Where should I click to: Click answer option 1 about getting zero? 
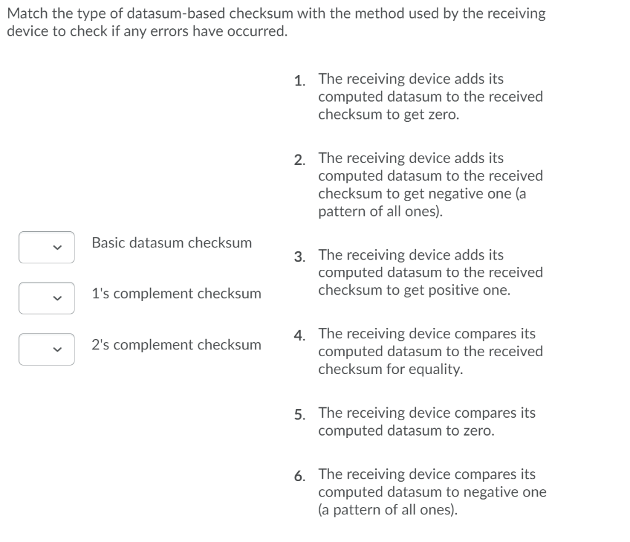click(x=429, y=97)
